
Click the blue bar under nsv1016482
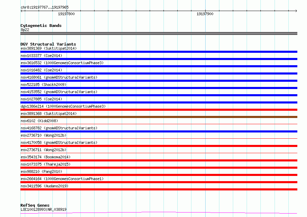click(x=159, y=73)
